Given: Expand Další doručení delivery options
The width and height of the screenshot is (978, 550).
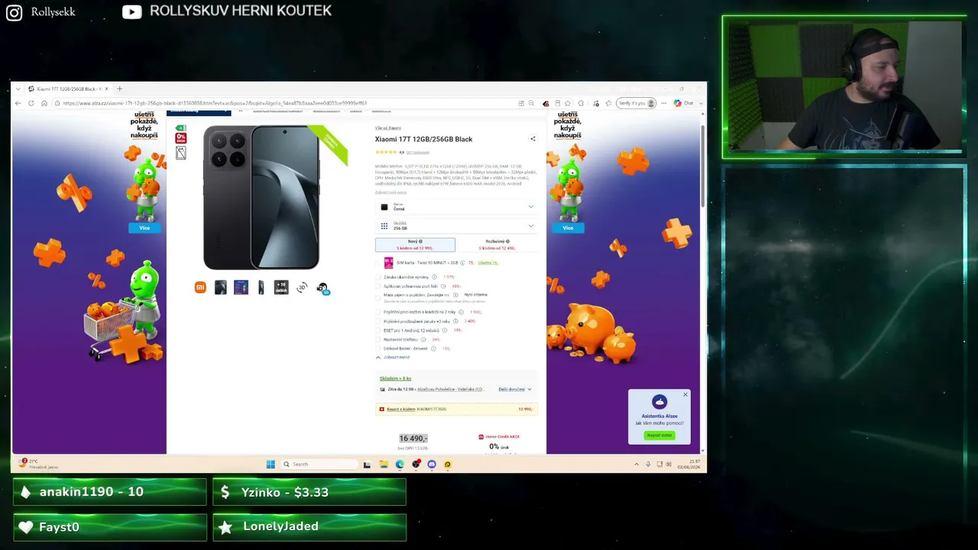Looking at the screenshot, I should (515, 390).
